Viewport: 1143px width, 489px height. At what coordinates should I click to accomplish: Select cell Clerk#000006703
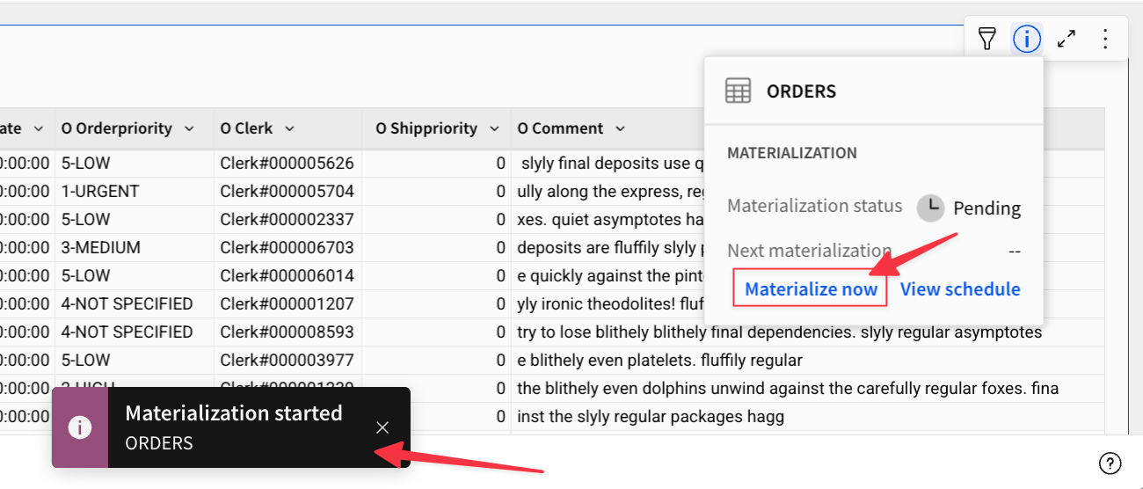pos(288,248)
